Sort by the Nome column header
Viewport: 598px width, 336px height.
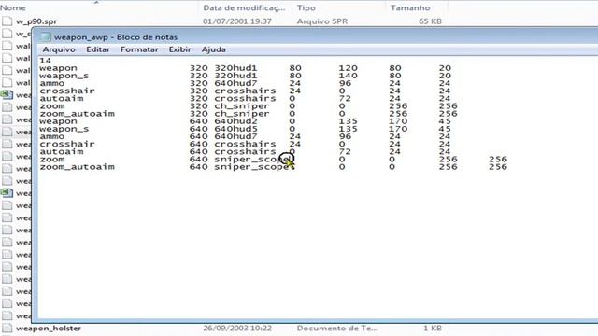(x=13, y=7)
